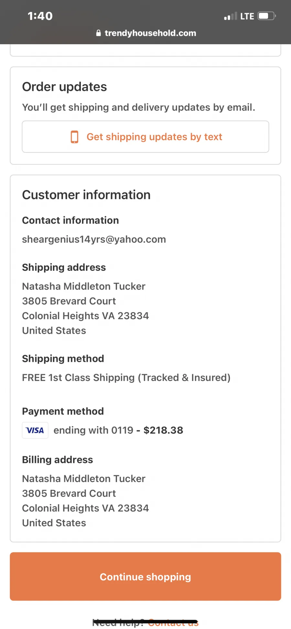This screenshot has width=291, height=629.
Task: Tap 3805 Brevard Court under Shipping address
Action: coord(69,301)
